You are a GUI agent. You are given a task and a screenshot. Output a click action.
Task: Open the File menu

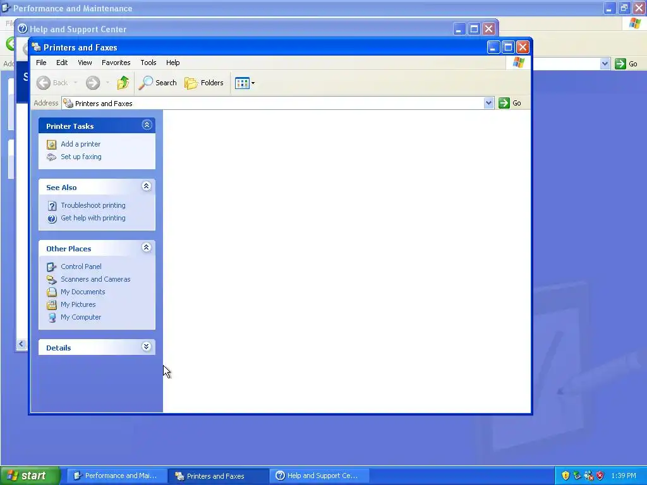point(41,63)
